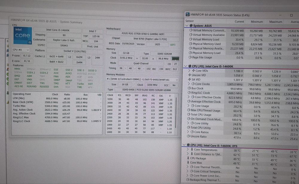This screenshot has width=299, height=184.
Task: Click the UEFI label next to BIOS version
Action: tap(173, 45)
